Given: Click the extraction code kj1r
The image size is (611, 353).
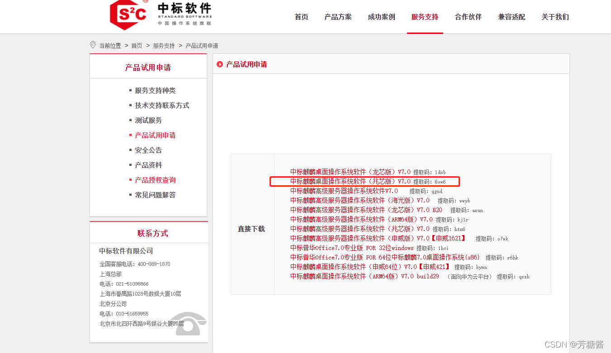Looking at the screenshot, I should coord(463,220).
